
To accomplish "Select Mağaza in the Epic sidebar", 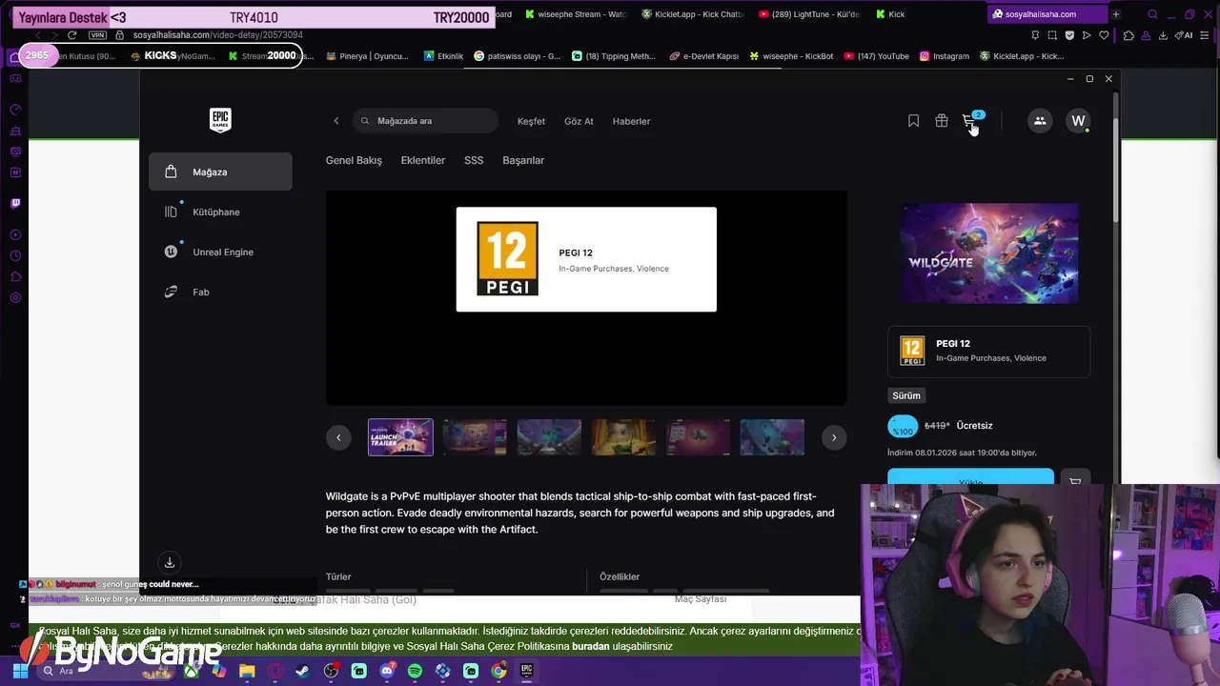I will click(x=220, y=171).
